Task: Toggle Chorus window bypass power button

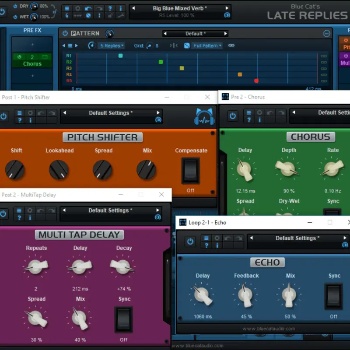Action: 233,116
